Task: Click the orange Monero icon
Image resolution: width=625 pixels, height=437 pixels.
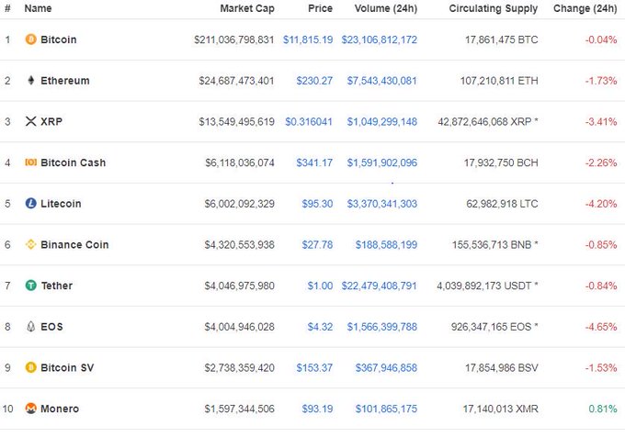Action: (30, 409)
